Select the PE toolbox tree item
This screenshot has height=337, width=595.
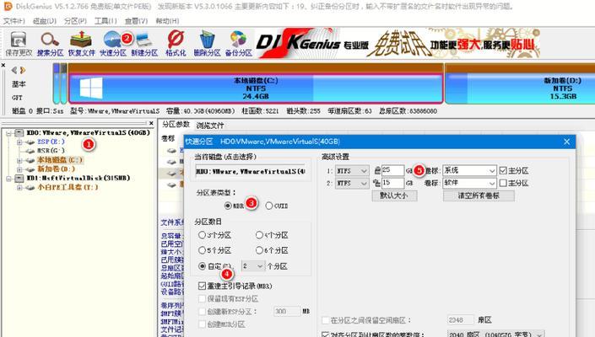[68, 187]
